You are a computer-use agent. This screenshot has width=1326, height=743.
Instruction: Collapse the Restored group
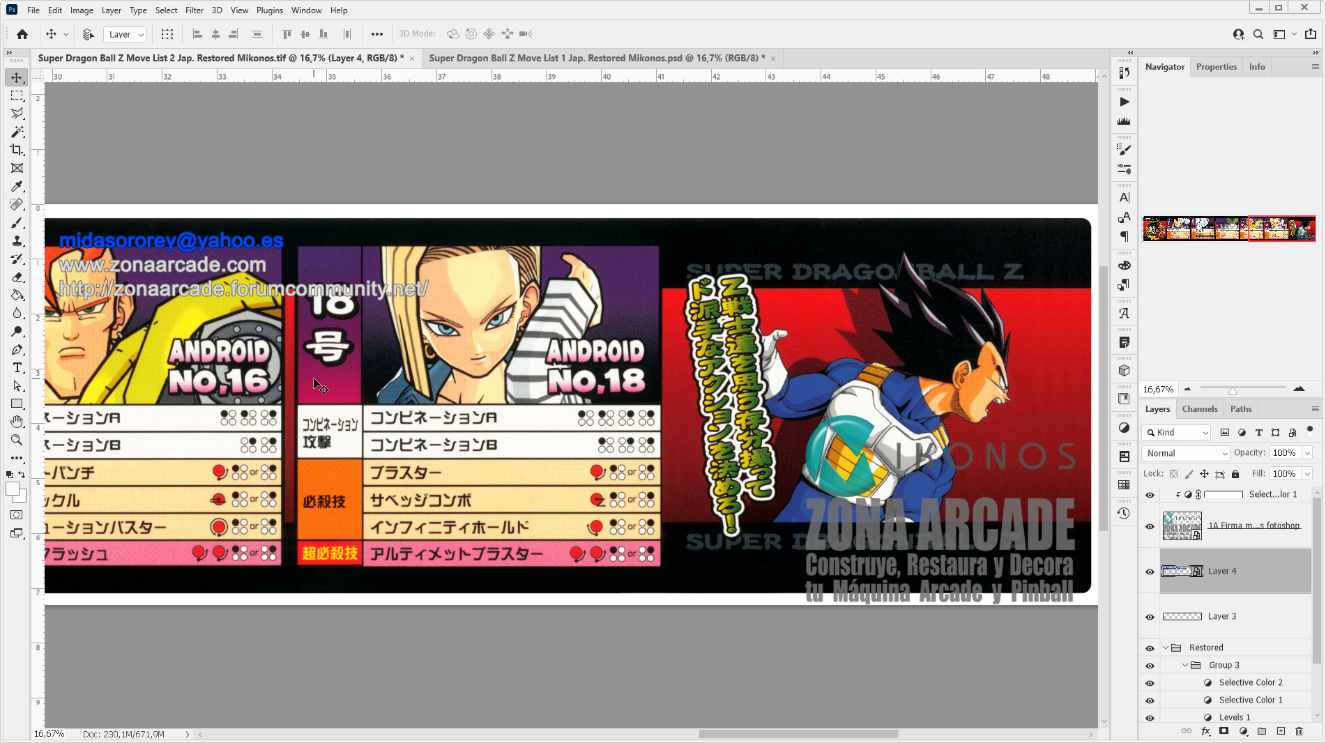1165,648
